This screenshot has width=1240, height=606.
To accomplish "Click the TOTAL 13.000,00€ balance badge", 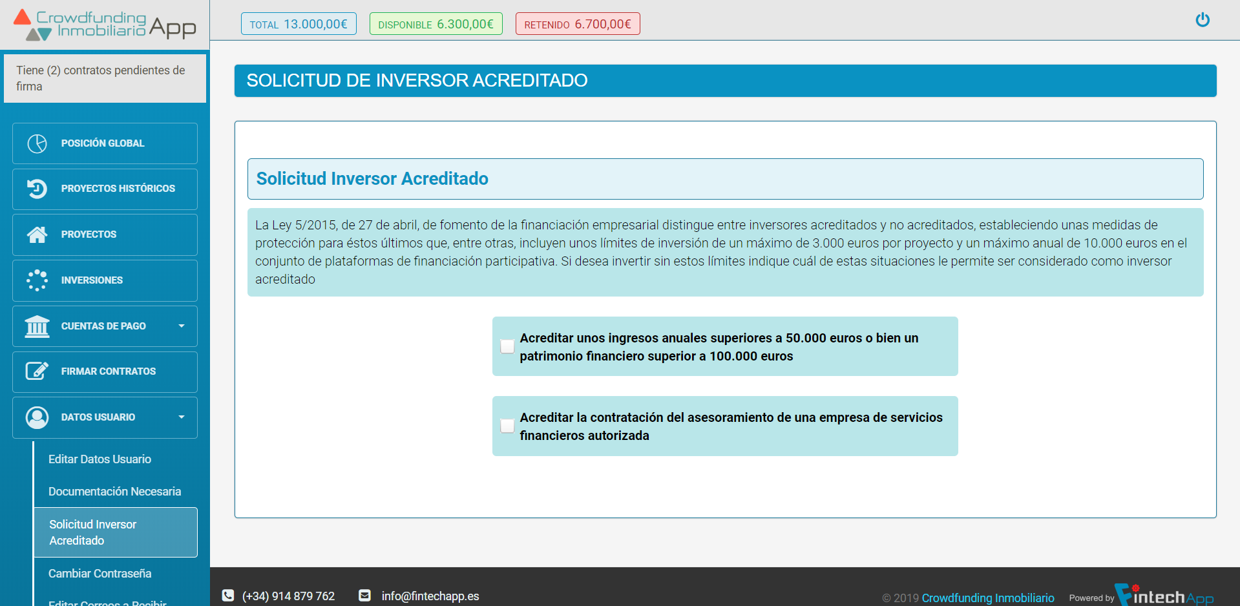I will point(299,24).
